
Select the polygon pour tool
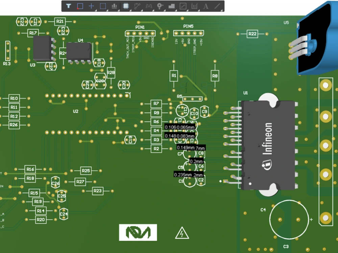[x=171, y=5]
